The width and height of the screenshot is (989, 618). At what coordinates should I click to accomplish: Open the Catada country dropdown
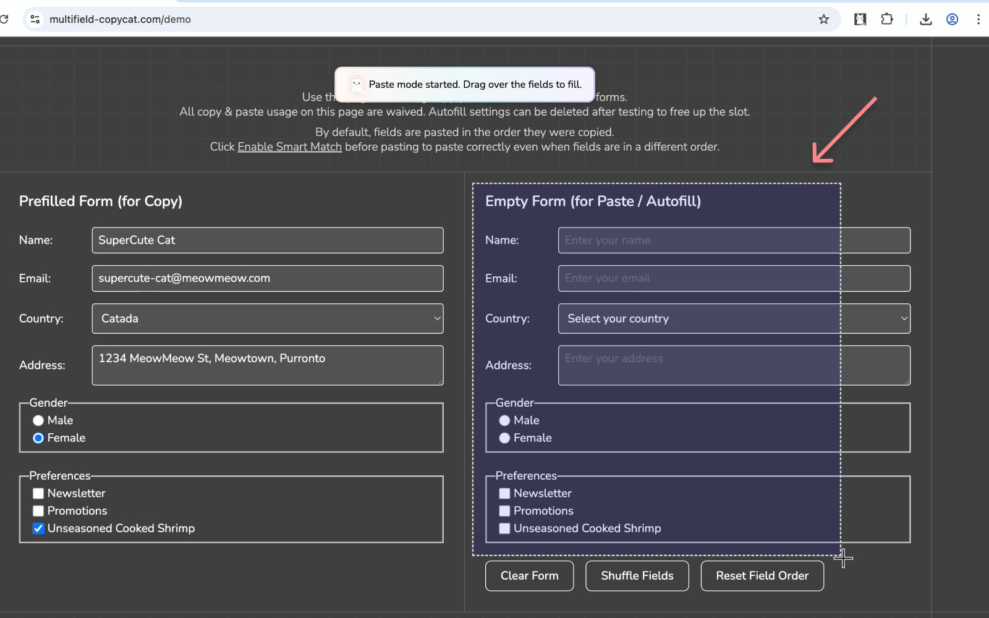(x=268, y=318)
